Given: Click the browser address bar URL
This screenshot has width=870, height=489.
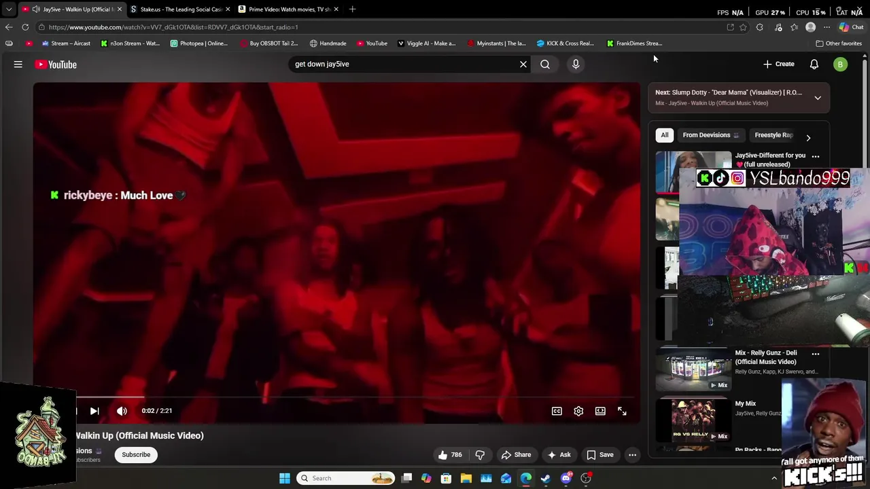Looking at the screenshot, I should pos(173,27).
